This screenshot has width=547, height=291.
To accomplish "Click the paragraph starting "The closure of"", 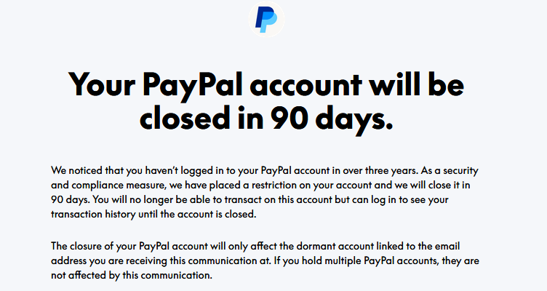I will (265, 260).
